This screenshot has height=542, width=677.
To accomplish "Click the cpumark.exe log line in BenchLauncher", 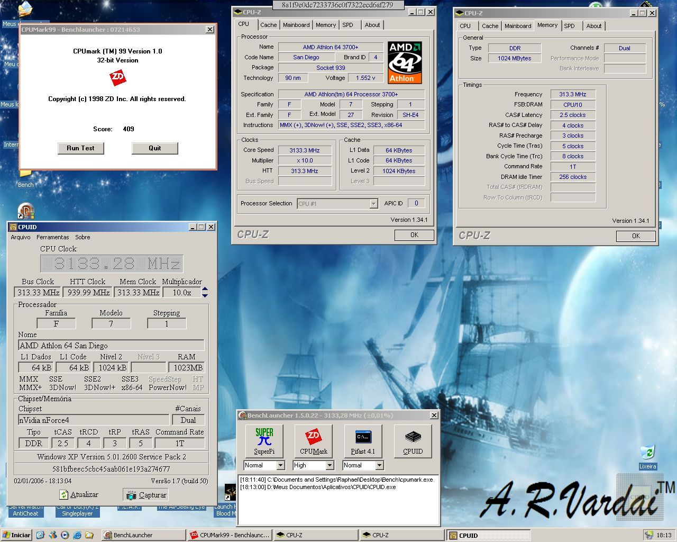I will 336,480.
